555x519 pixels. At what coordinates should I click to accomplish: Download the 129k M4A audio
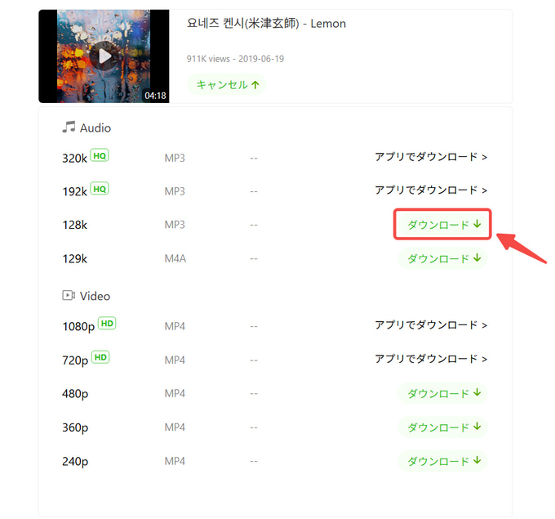pyautogui.click(x=443, y=258)
